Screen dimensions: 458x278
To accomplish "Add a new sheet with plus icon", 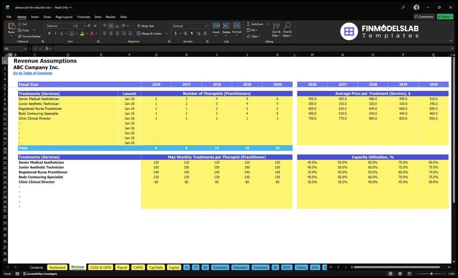I will tap(338, 267).
